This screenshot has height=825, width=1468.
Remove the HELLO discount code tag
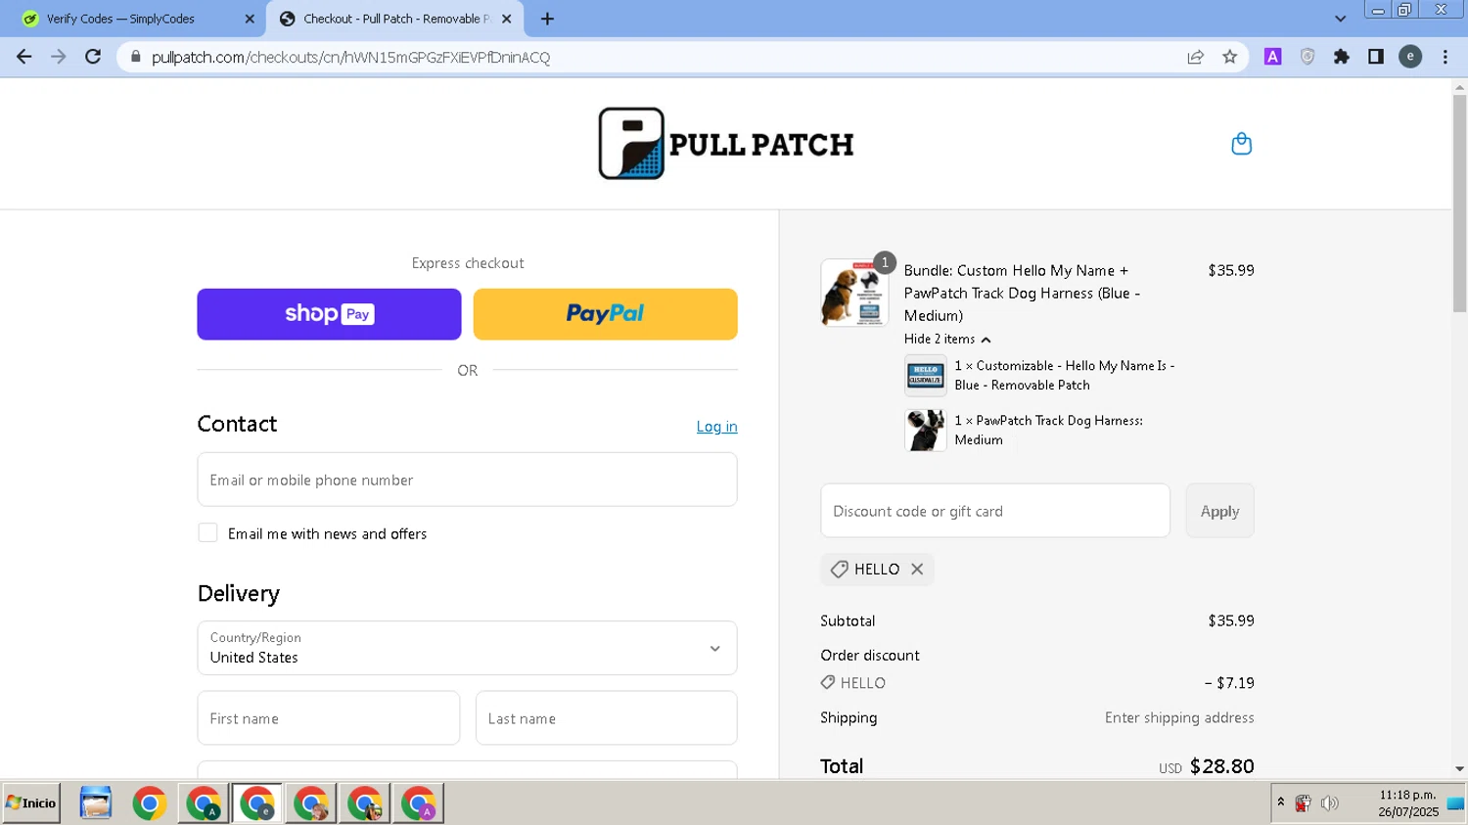point(917,570)
